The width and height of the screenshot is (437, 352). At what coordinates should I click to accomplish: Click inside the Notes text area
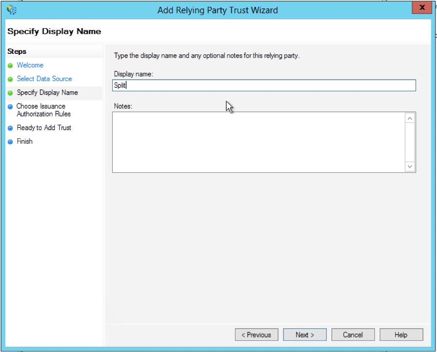click(258, 142)
